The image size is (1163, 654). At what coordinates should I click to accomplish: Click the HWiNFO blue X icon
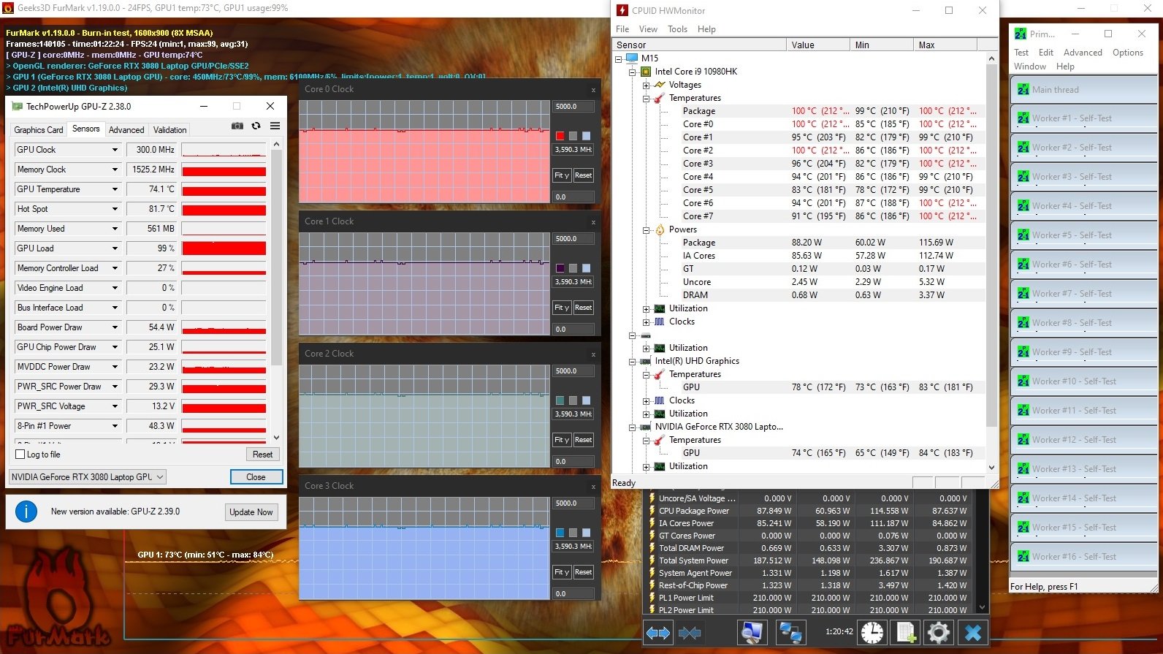[x=972, y=632]
